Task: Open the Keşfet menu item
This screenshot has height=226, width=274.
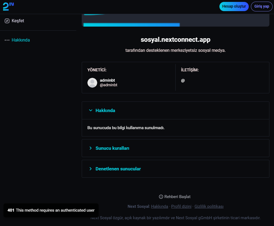Action: [14, 21]
